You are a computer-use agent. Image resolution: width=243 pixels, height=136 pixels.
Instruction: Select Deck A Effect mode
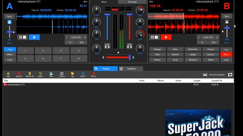(9, 54)
